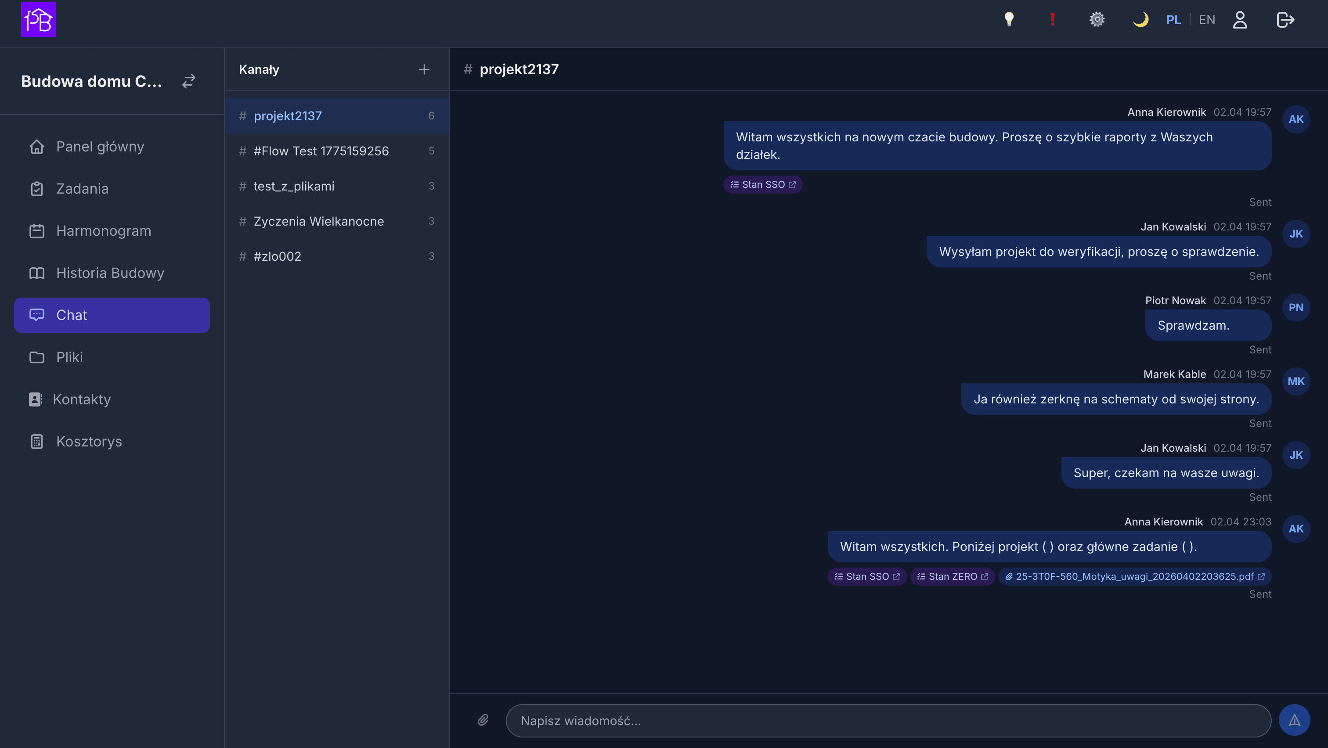Add a new channel with plus icon

[x=424, y=69]
